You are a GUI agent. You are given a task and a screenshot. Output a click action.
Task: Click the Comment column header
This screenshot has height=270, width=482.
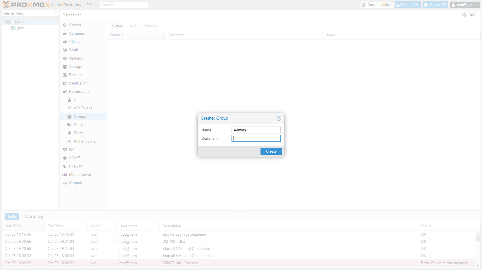coord(243,35)
